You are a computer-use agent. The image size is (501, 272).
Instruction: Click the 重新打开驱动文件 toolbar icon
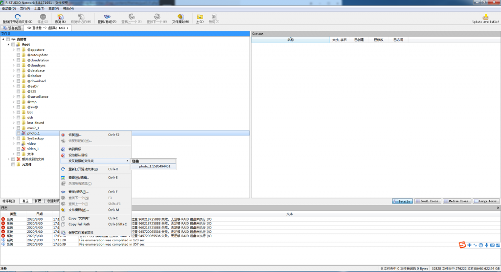[17, 17]
